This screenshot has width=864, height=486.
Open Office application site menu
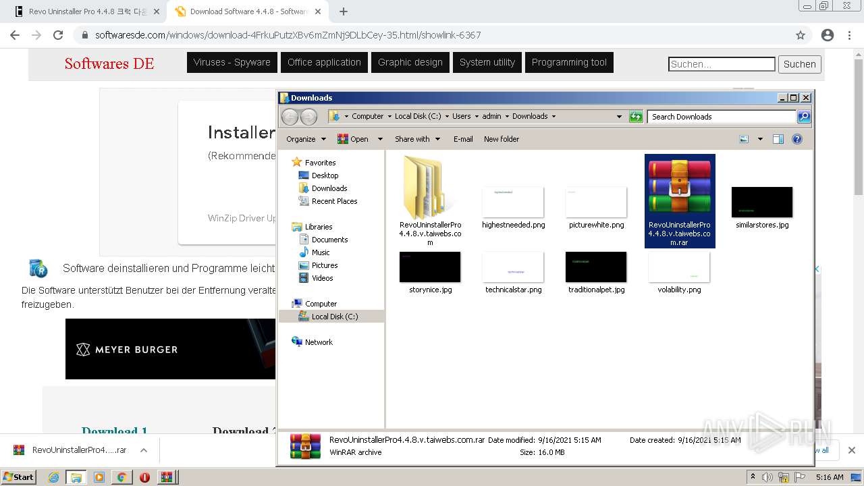[324, 62]
